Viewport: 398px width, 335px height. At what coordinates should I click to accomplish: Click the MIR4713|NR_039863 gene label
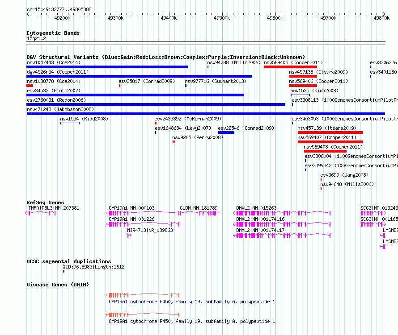(150, 230)
